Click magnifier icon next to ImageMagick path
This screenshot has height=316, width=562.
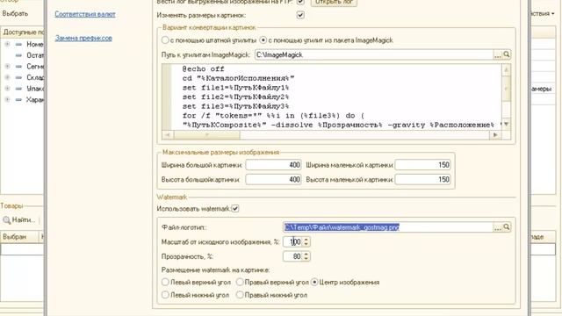507,54
